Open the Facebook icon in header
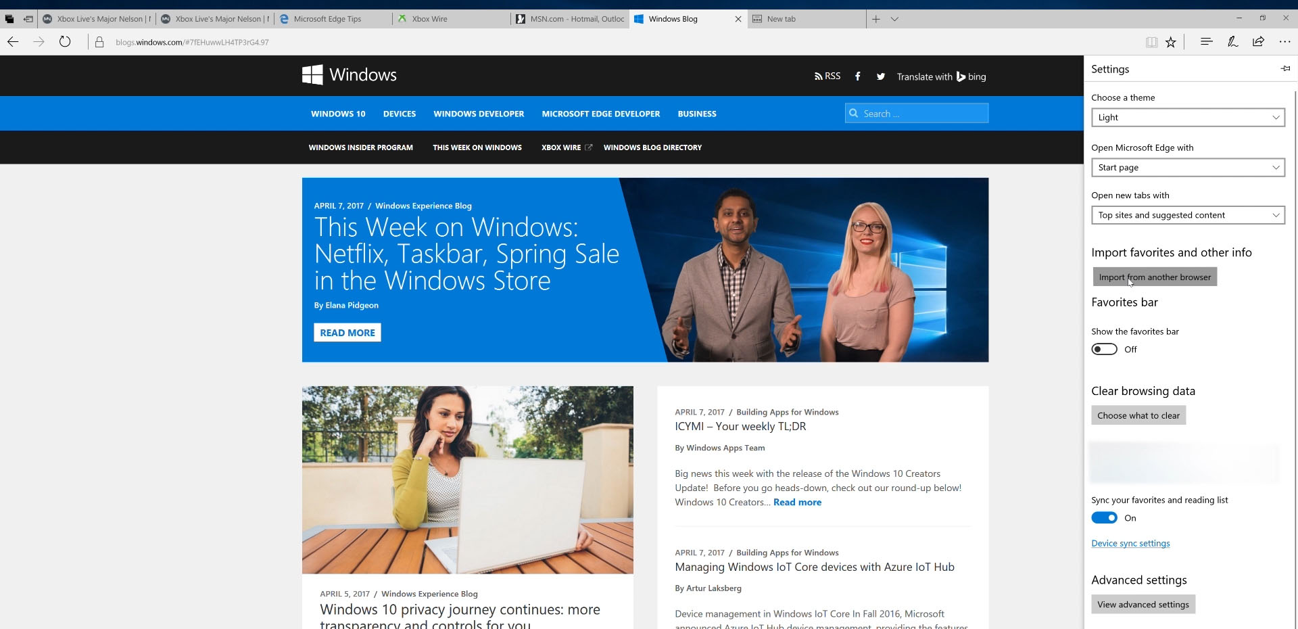 pos(857,76)
